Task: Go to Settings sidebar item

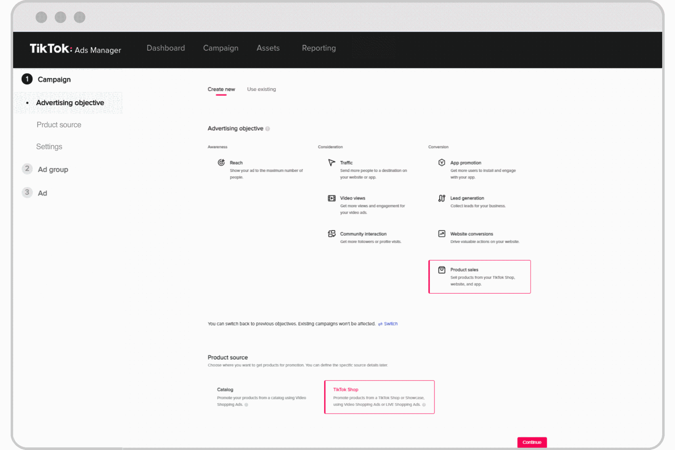Action: (49, 147)
